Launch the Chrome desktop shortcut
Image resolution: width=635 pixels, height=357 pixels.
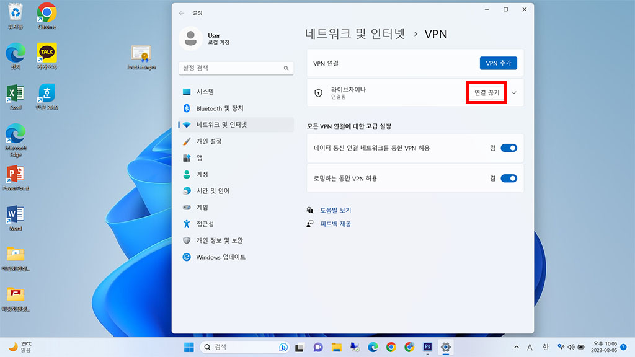47,16
